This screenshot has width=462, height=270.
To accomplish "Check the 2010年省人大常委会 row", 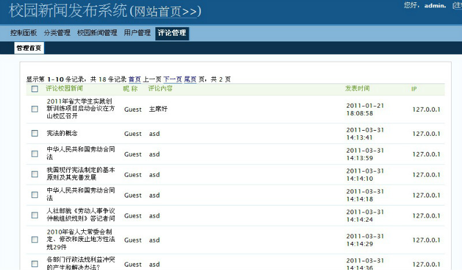I will pyautogui.click(x=35, y=239).
